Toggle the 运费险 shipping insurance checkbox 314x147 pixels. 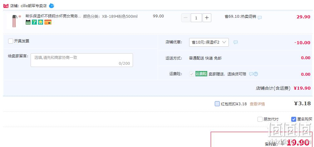[x=192, y=74]
